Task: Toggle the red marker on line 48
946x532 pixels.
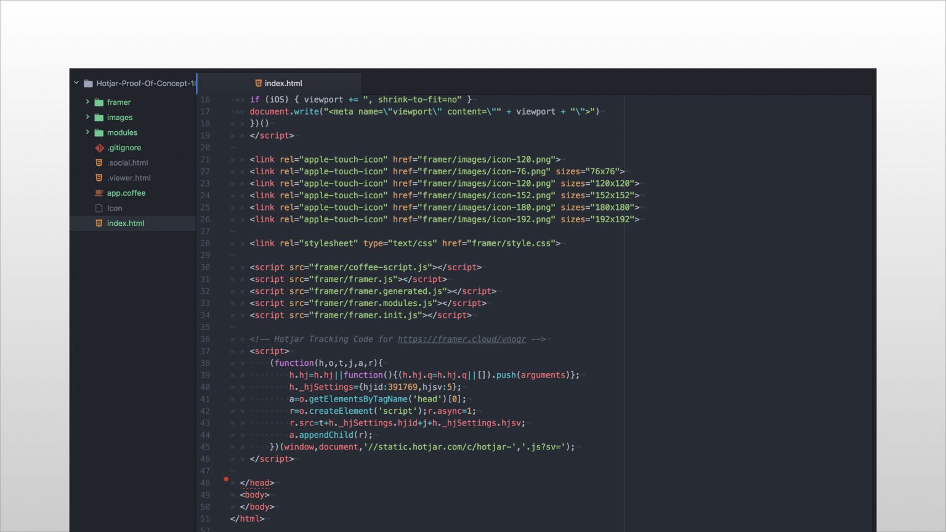Action: (x=226, y=478)
